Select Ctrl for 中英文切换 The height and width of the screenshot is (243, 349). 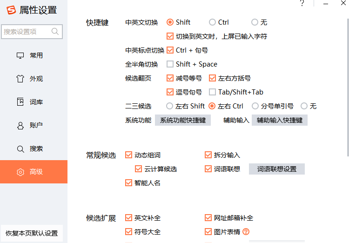click(213, 22)
